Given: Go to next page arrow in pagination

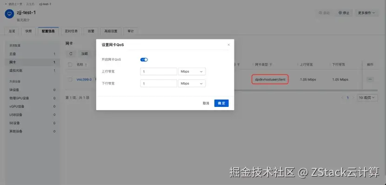Looking at the screenshot, I should pyautogui.click(x=353, y=98).
